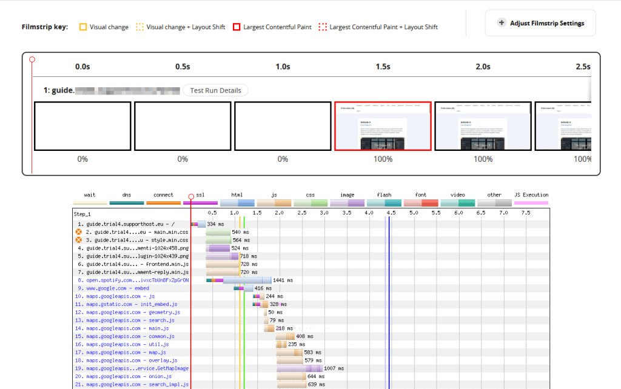Click the JS Execution legend color bar

pos(531,203)
